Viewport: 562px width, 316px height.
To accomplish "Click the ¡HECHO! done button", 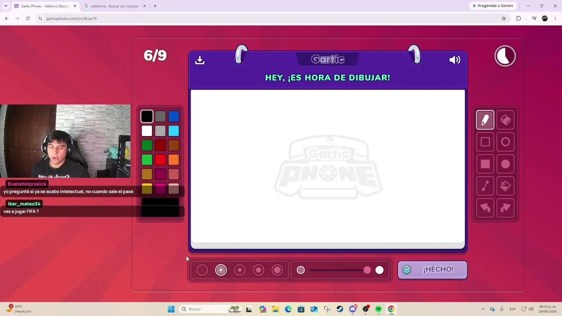I will click(432, 269).
